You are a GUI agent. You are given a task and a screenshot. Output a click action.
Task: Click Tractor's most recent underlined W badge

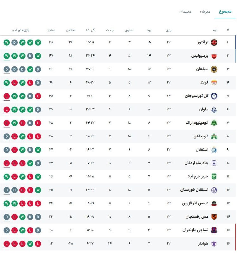pyautogui.click(x=6, y=42)
